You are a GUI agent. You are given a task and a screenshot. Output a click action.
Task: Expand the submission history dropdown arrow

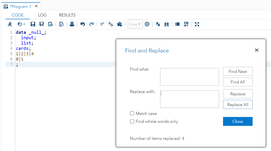[x=24, y=24]
